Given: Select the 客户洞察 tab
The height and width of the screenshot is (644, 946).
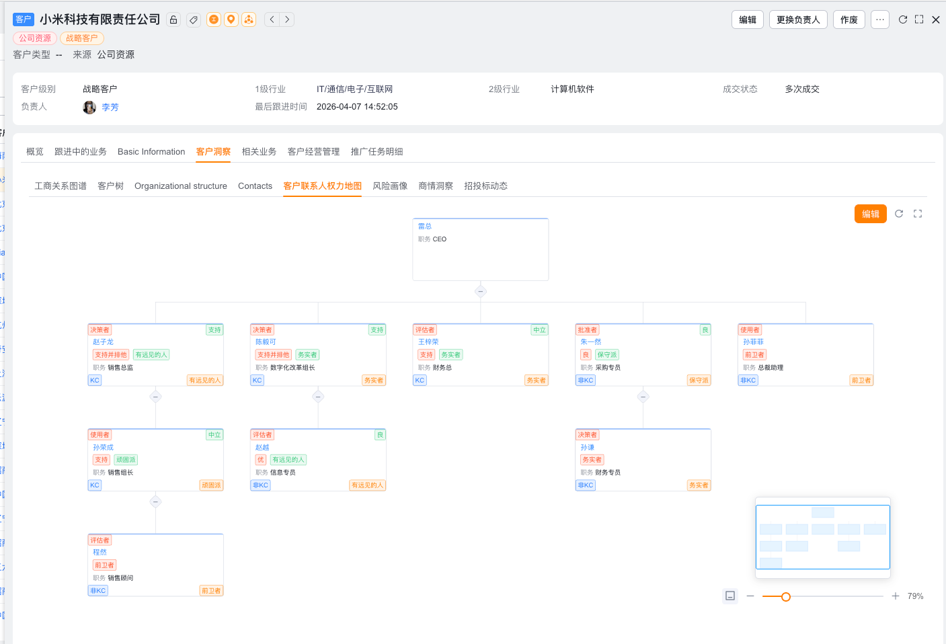Looking at the screenshot, I should coord(214,152).
